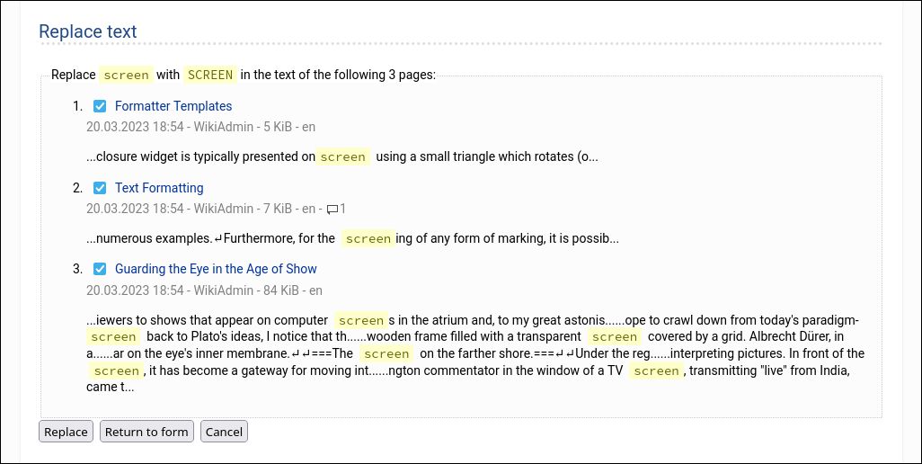The width and height of the screenshot is (922, 464).
Task: Click the Replace text heading
Action: [x=88, y=31]
